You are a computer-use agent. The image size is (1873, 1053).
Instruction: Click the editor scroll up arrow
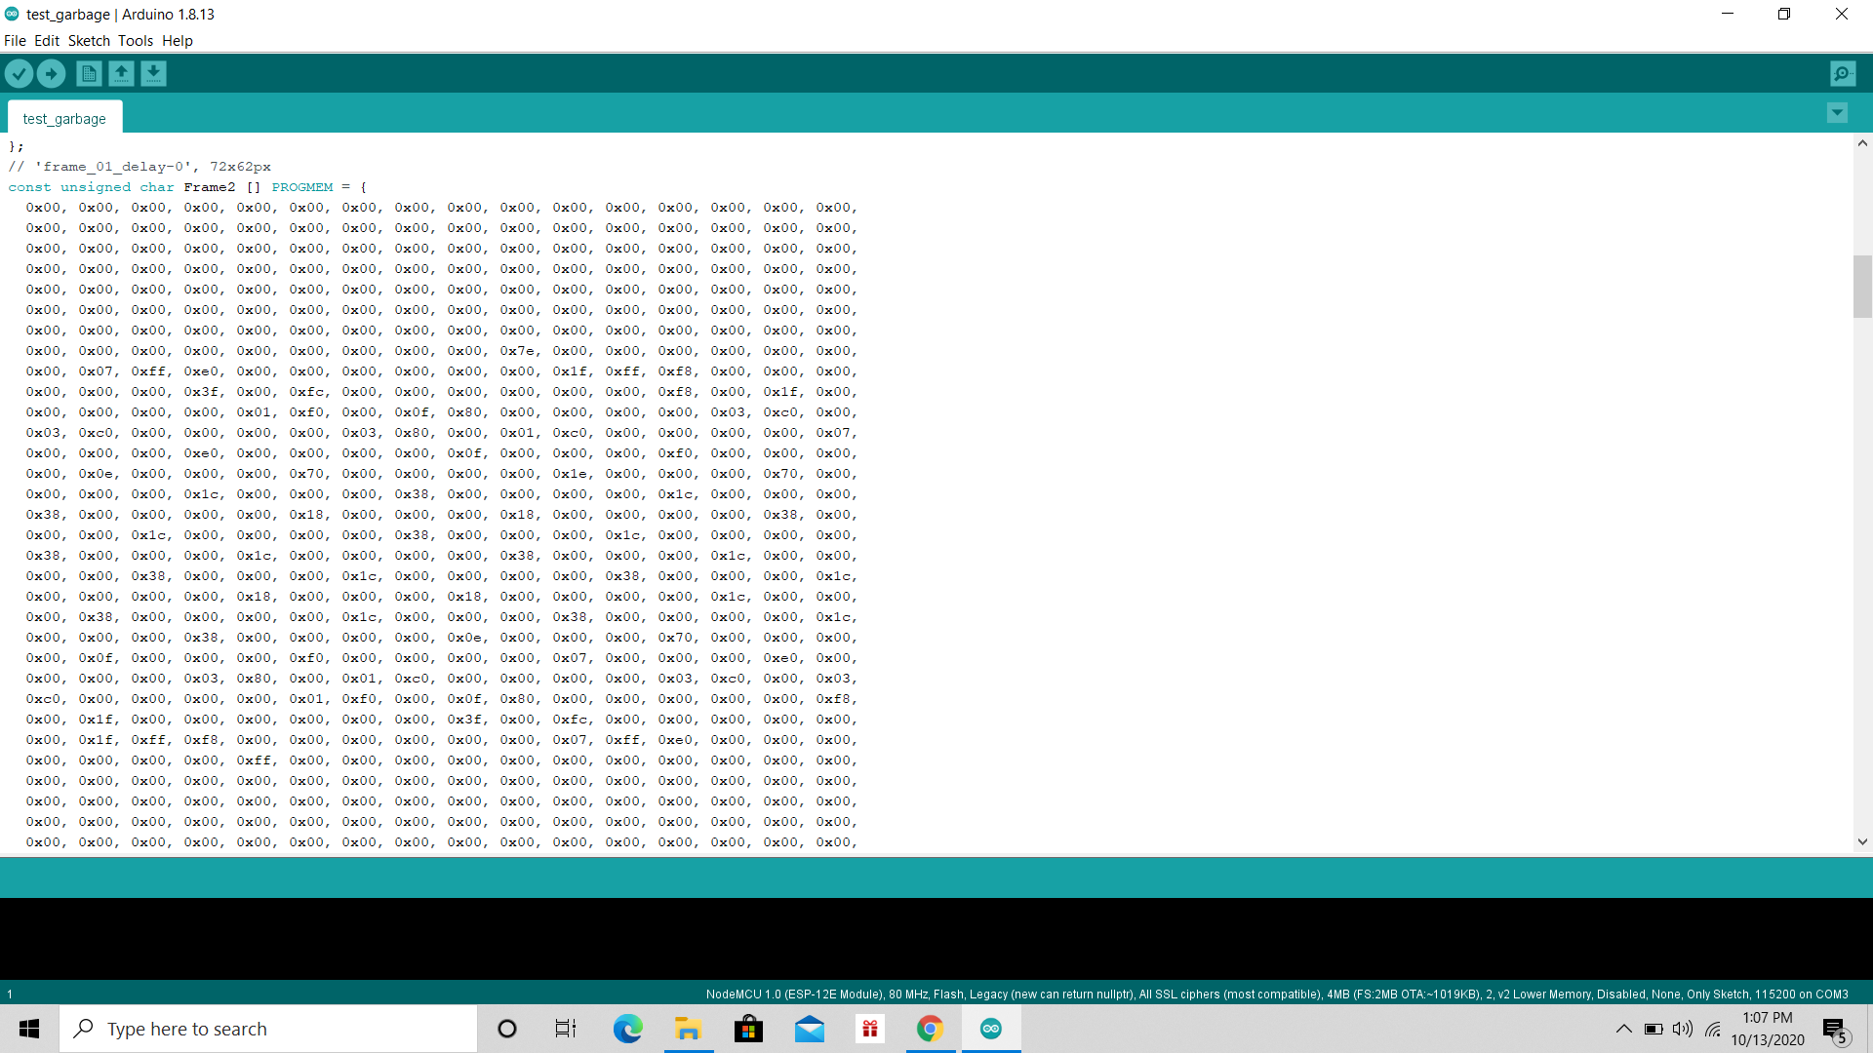[1862, 143]
